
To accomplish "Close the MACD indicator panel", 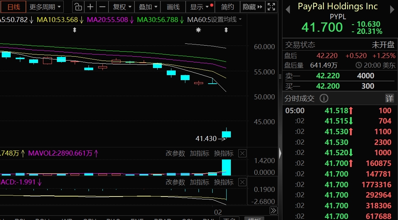I will click(243, 182).
